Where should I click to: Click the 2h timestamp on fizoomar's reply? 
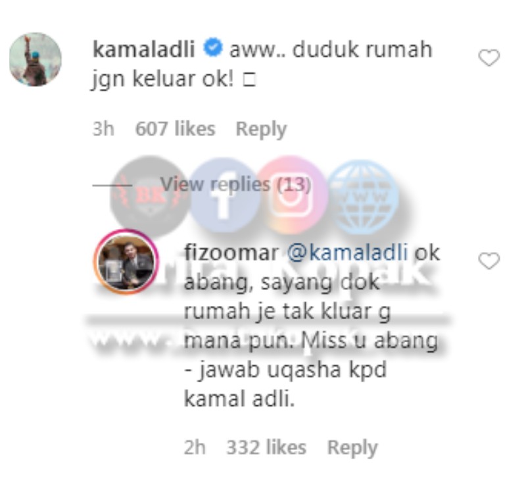(195, 448)
